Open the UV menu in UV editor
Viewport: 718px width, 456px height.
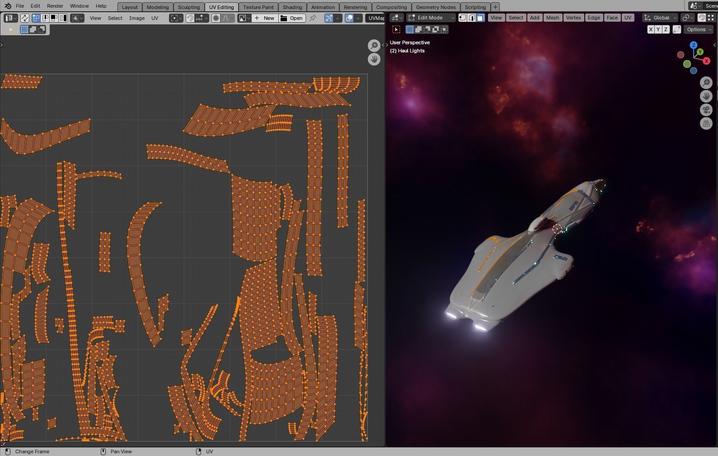coord(155,18)
